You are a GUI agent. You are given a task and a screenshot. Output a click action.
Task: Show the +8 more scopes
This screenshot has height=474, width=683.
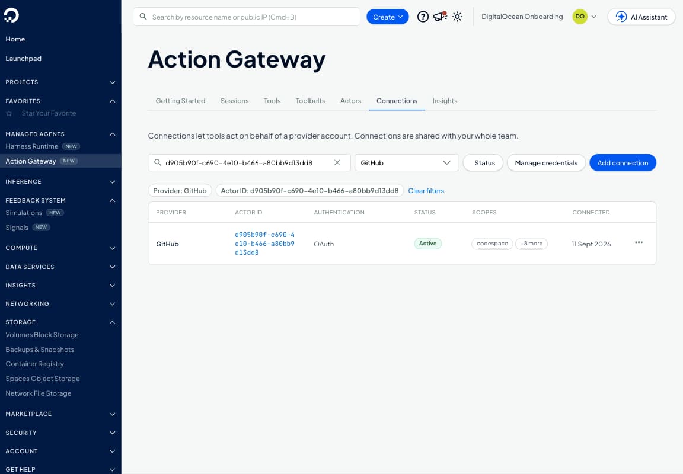[x=531, y=244]
